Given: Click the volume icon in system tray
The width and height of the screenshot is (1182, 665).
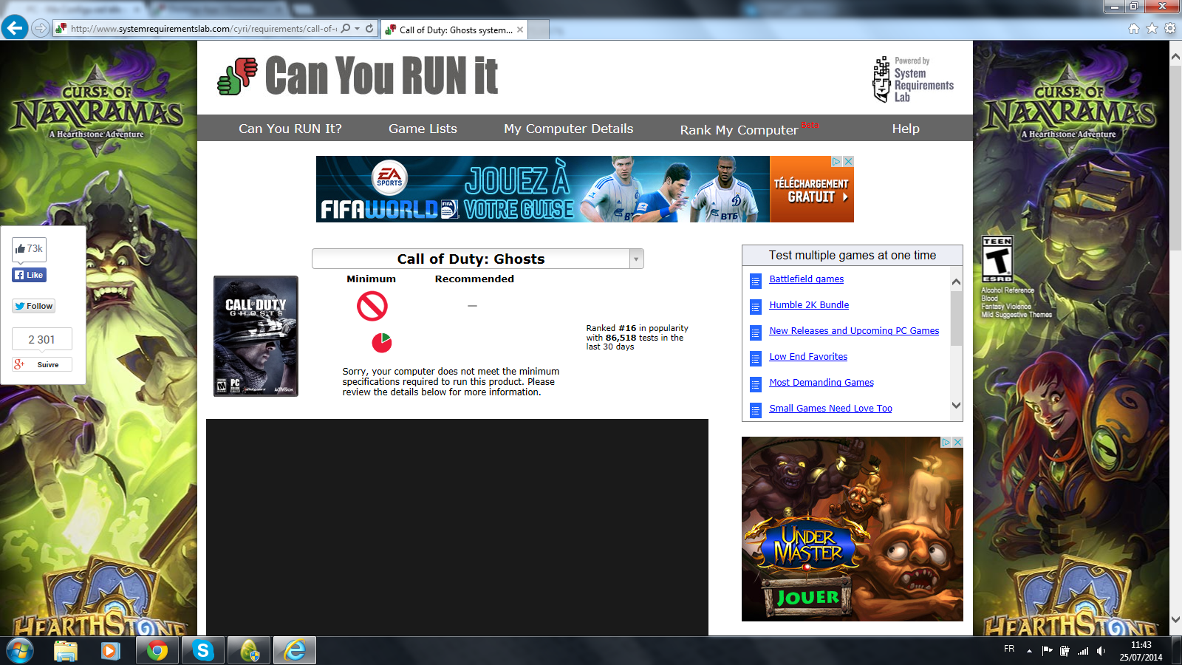Looking at the screenshot, I should pos(1101,651).
